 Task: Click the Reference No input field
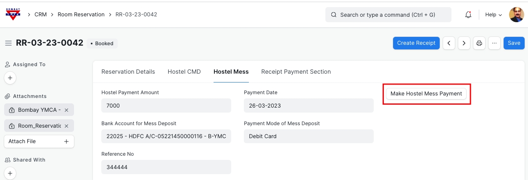point(166,167)
